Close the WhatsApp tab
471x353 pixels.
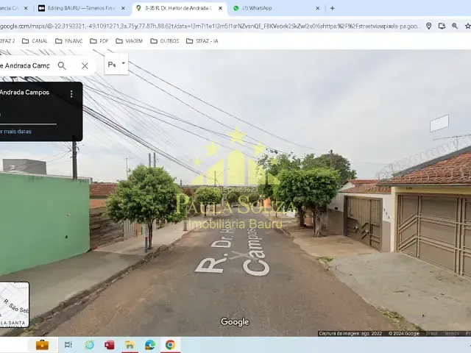(x=318, y=8)
